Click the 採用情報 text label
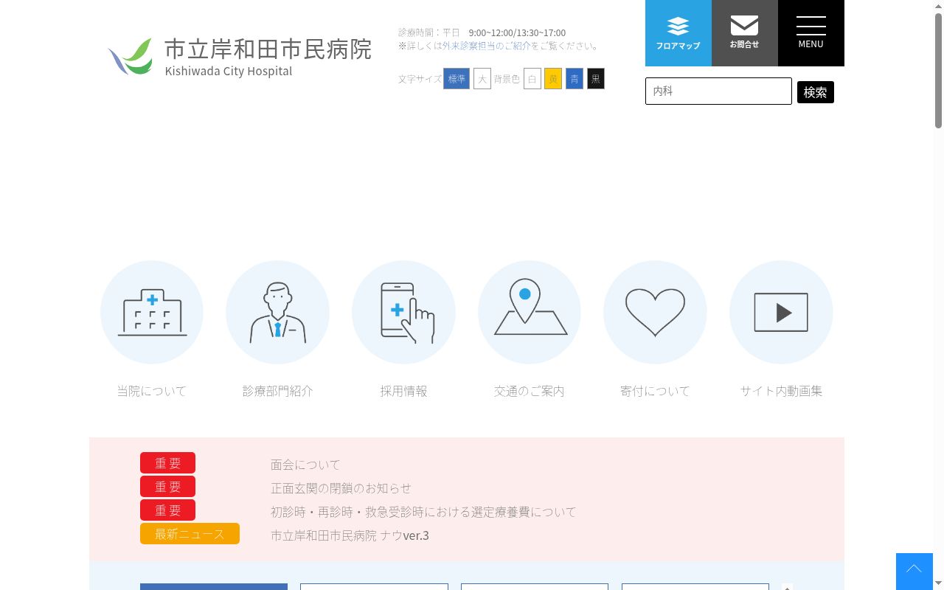This screenshot has width=944, height=590. coord(403,392)
